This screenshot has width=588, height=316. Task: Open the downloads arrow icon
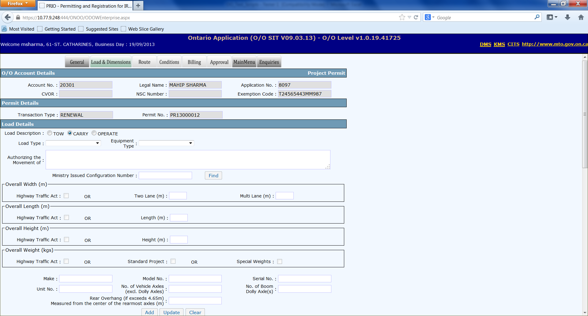pyautogui.click(x=567, y=17)
